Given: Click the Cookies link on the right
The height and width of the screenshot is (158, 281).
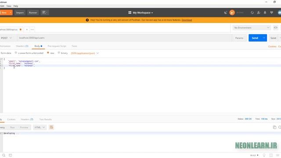Looking at the screenshot, I should click(272, 47).
